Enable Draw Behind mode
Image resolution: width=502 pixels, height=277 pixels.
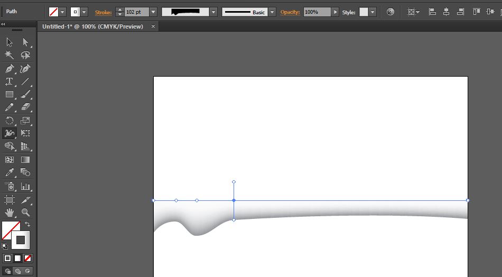tap(17, 271)
